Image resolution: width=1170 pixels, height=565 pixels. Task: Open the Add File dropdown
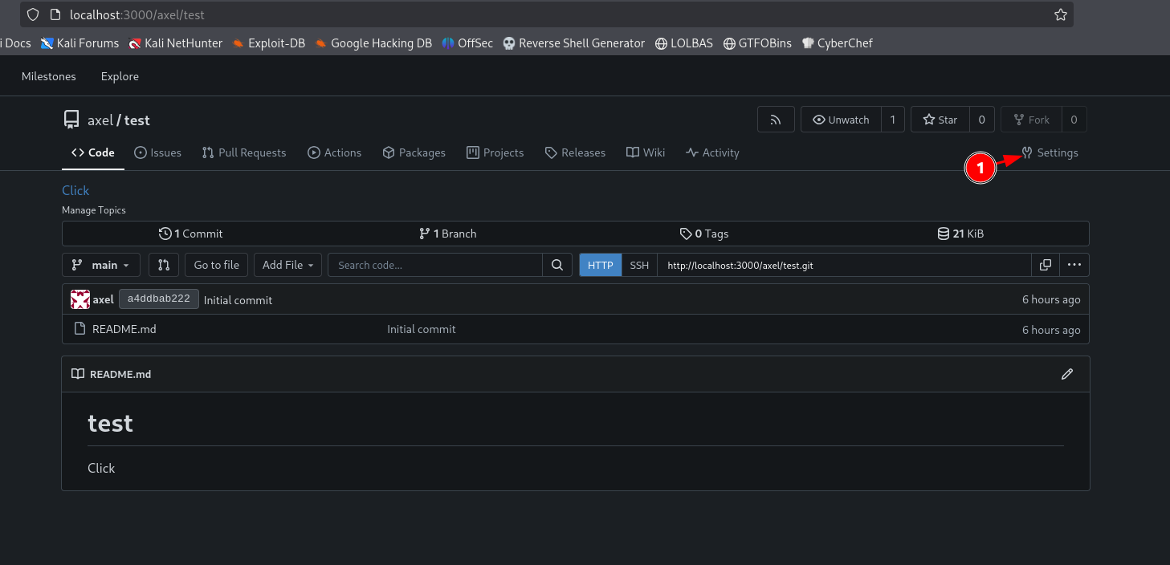(288, 265)
